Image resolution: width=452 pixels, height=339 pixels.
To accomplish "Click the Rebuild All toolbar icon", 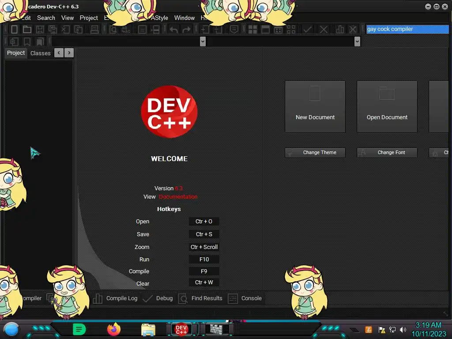I will coord(291,29).
